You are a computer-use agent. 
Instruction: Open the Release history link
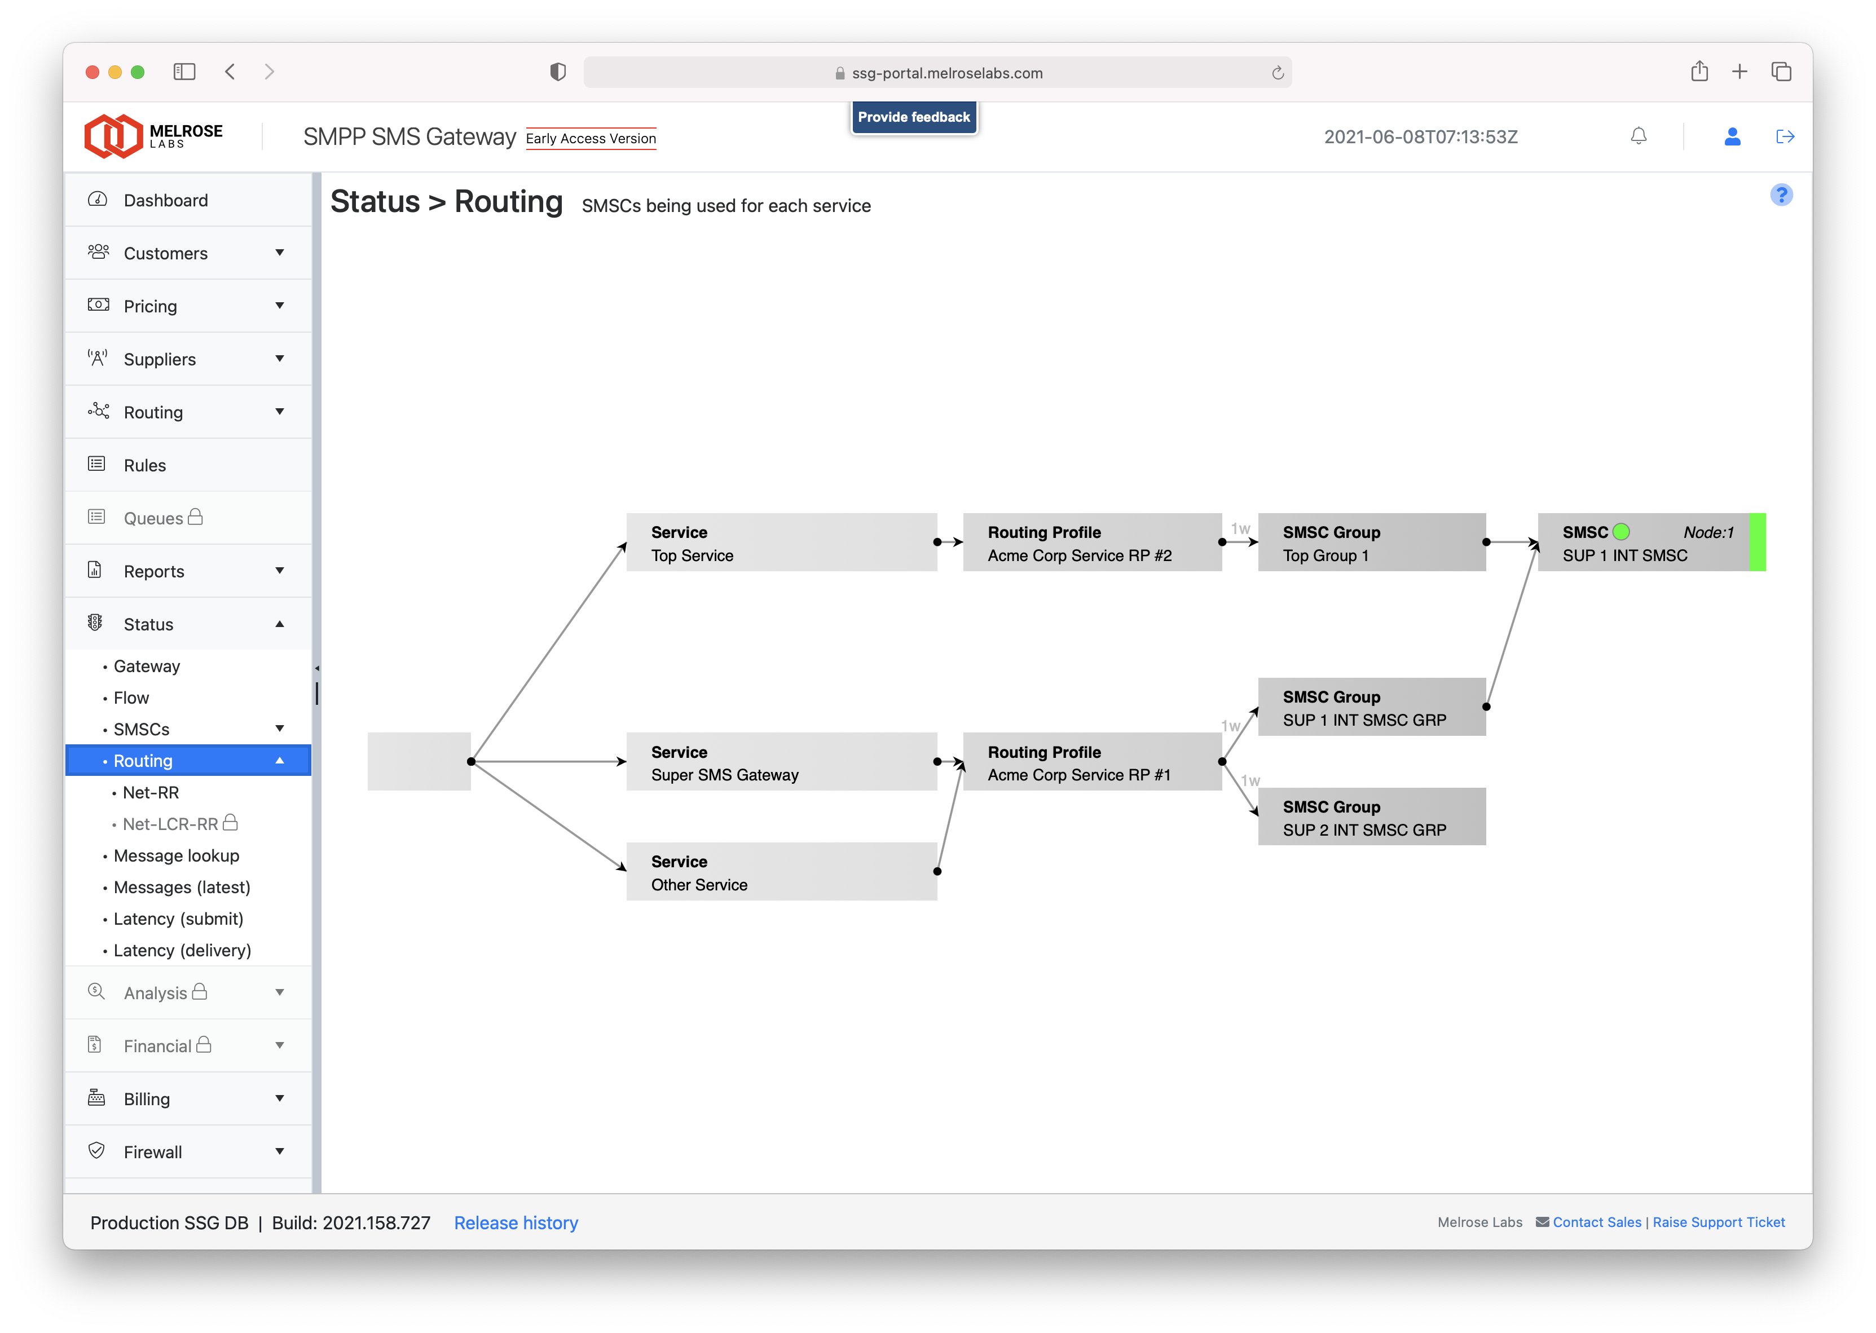[x=516, y=1223]
